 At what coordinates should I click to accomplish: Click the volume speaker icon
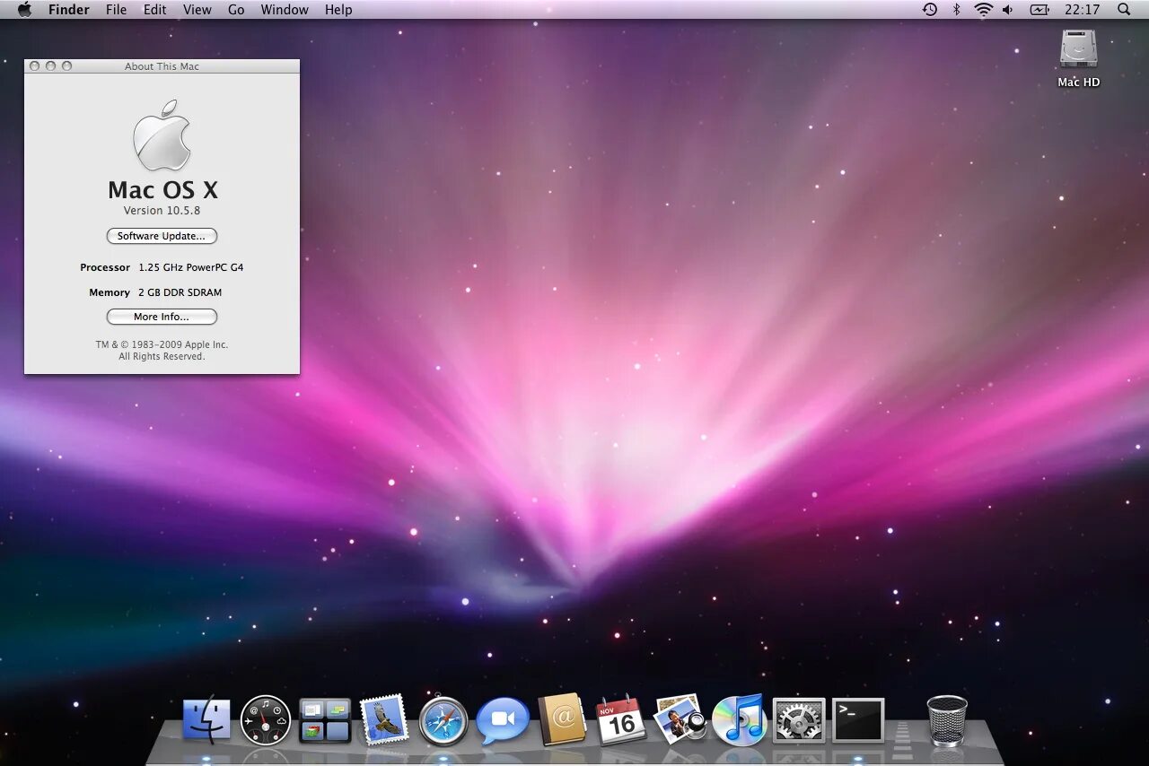(x=1008, y=9)
